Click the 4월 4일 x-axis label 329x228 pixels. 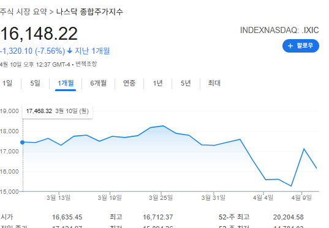pyautogui.click(x=263, y=197)
